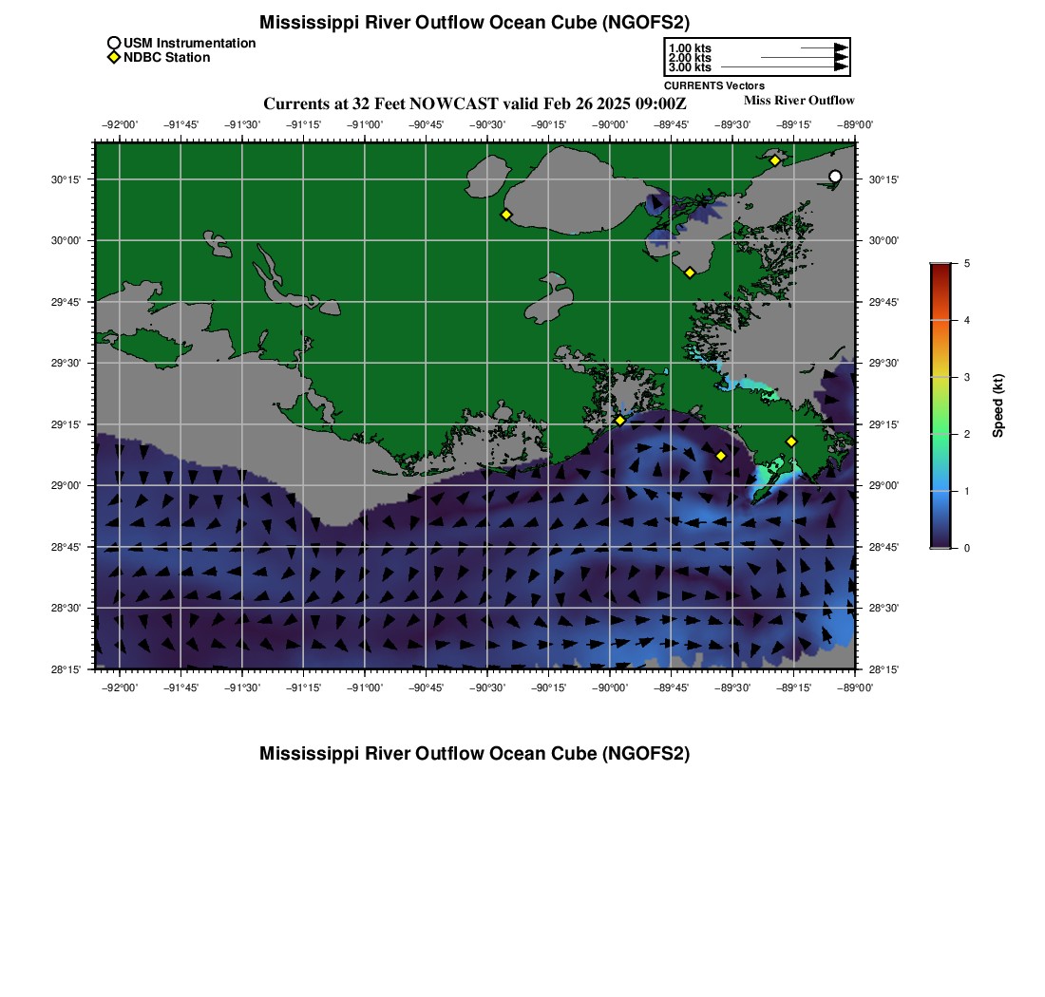Click the 'Miss River Outflow' label
1045x997 pixels.
[x=799, y=101]
